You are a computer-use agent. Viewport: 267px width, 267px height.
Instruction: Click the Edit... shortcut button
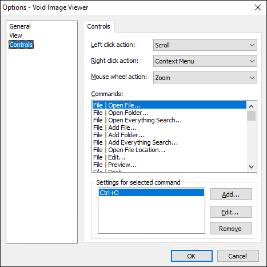pos(230,212)
